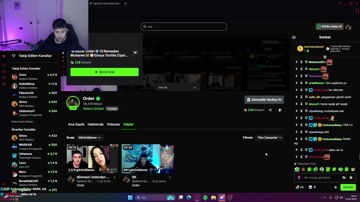Screen dimensions: 360x202
Task: Select the LightShot browser tab
Action: pyautogui.click(x=105, y=3)
